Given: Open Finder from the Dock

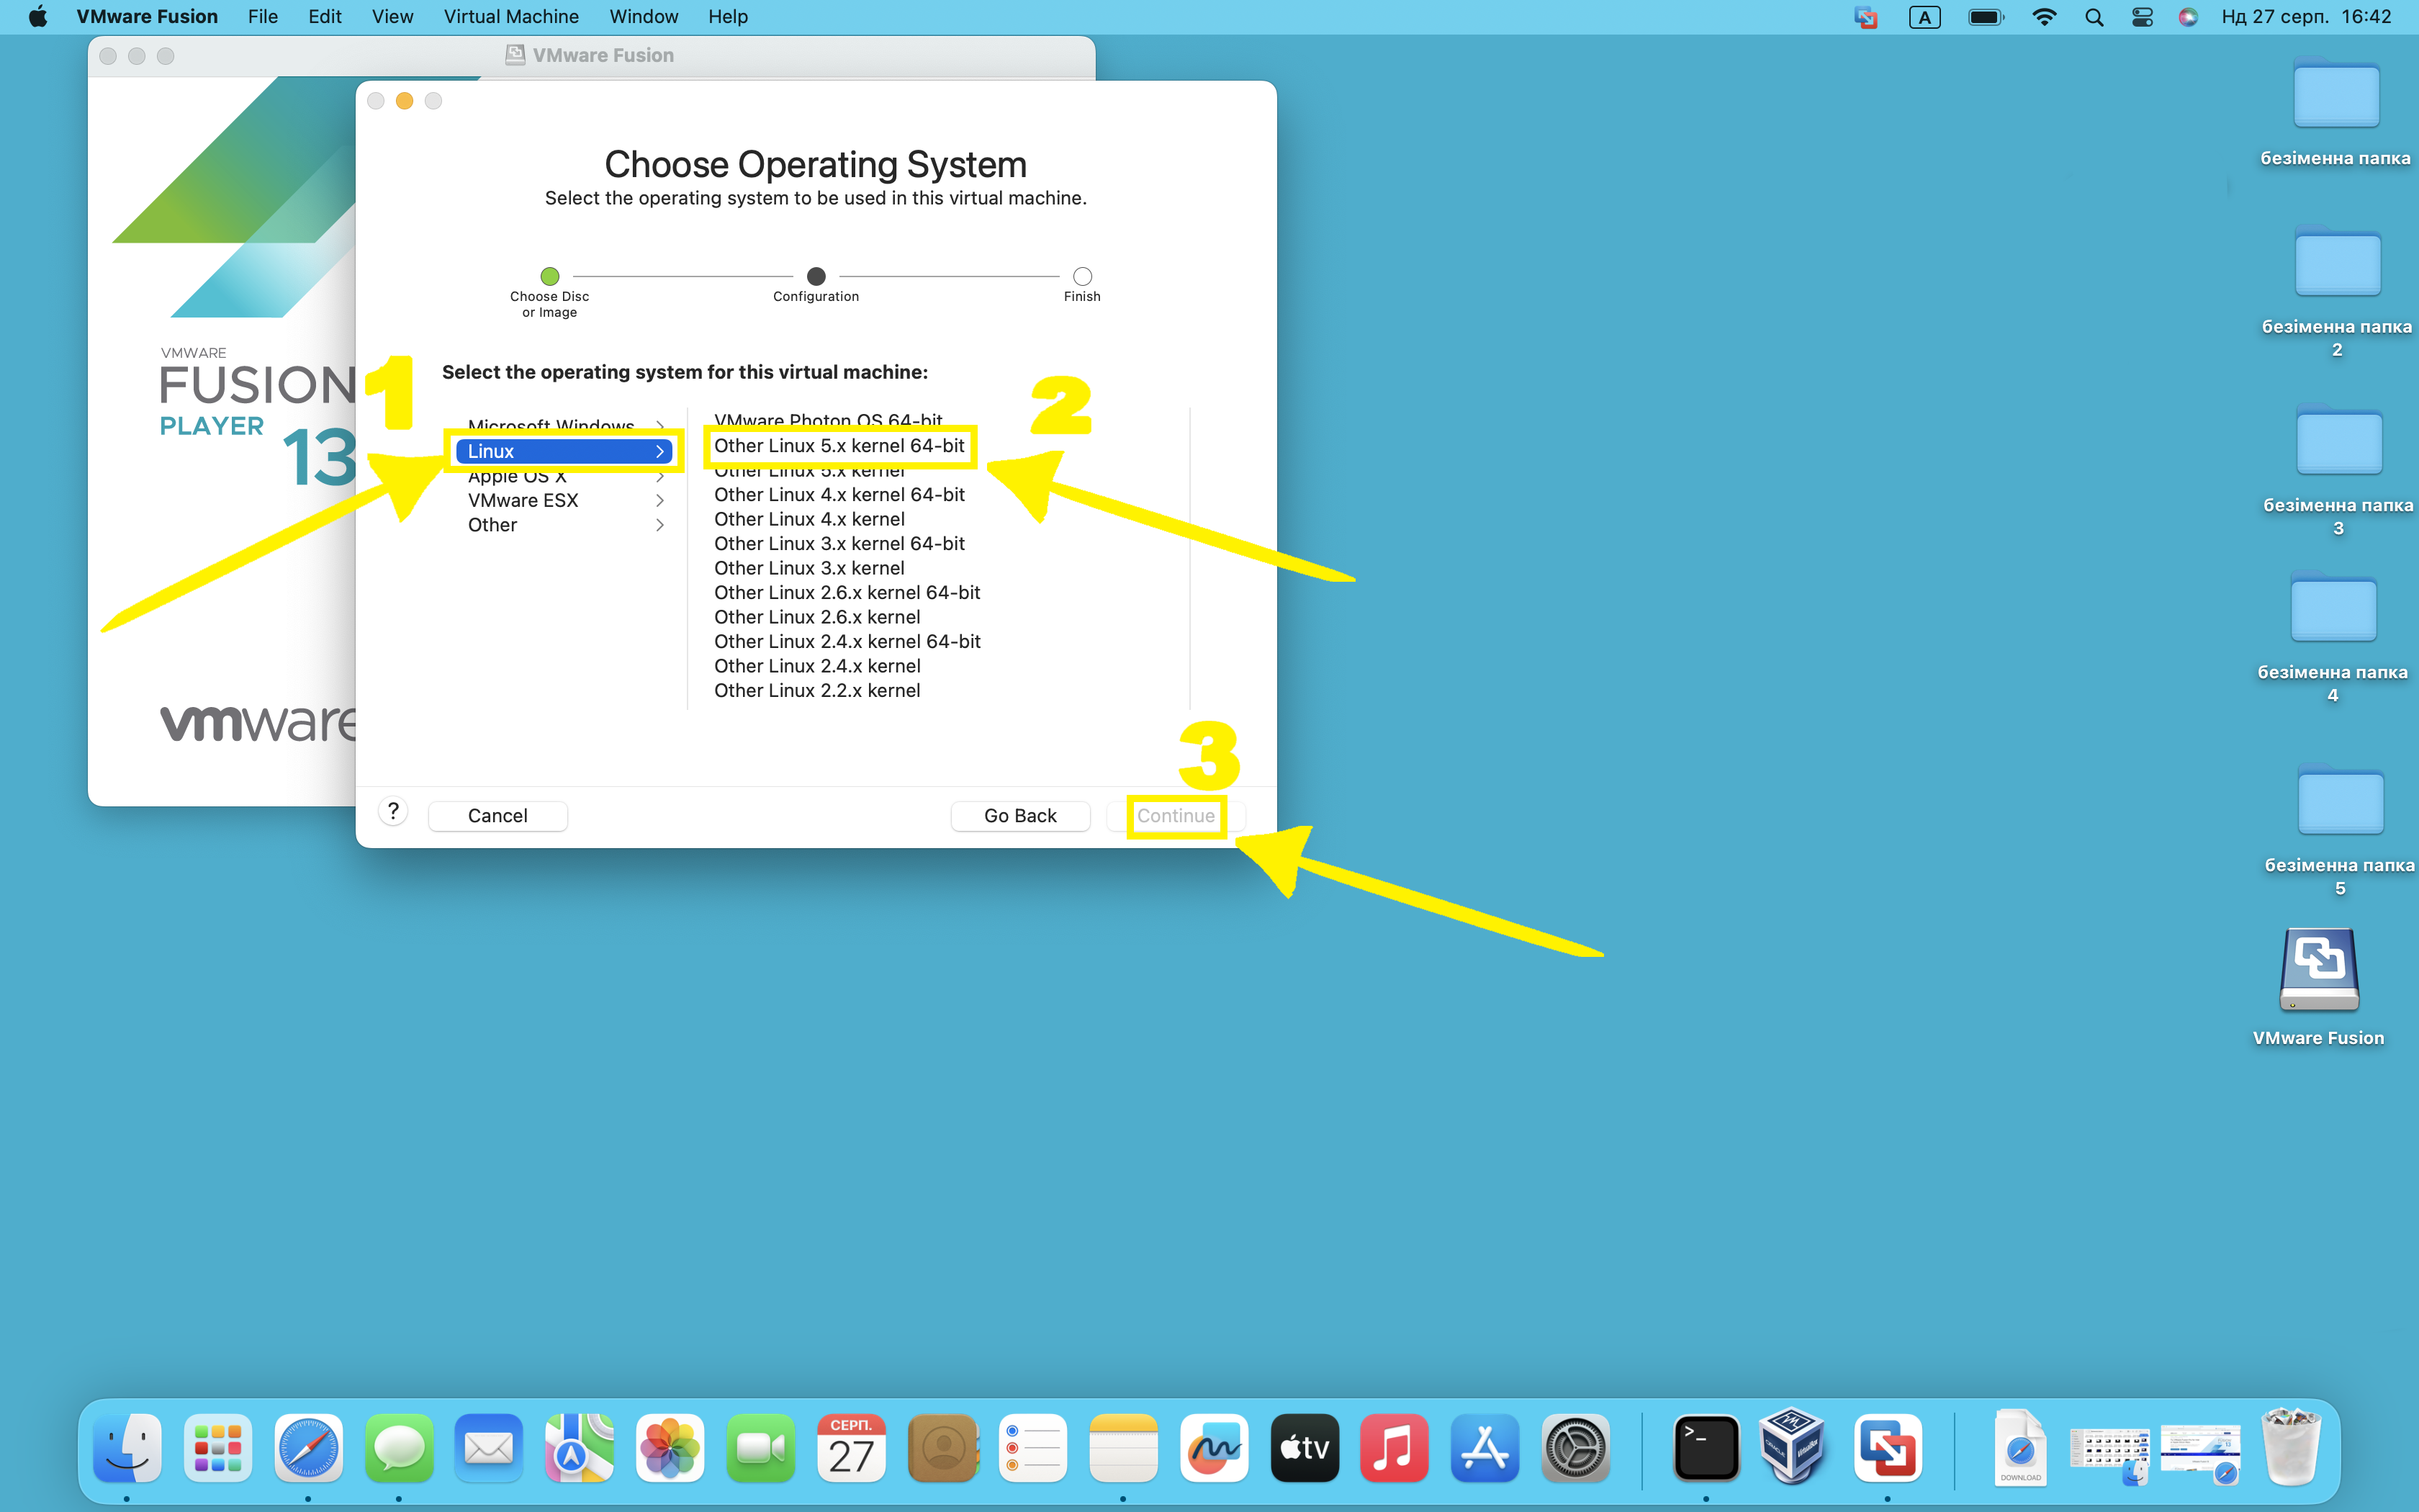Looking at the screenshot, I should [127, 1447].
